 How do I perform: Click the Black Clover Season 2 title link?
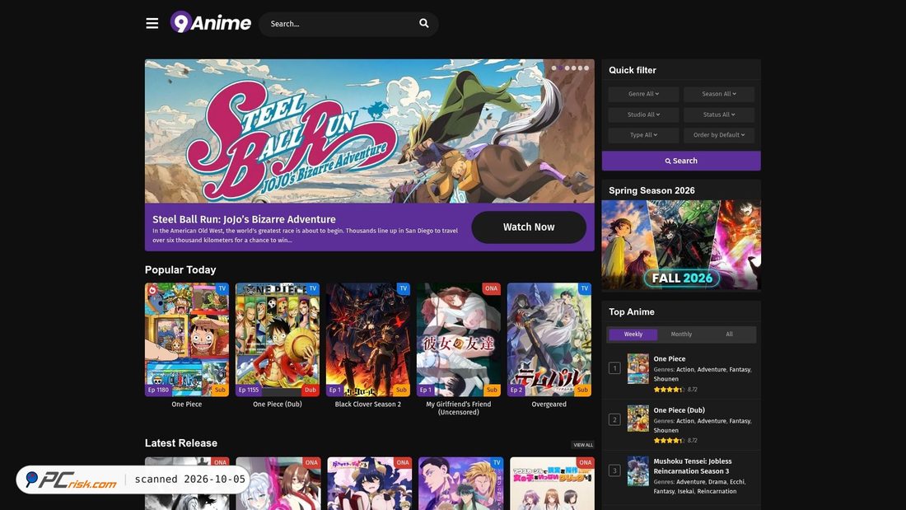(368, 405)
